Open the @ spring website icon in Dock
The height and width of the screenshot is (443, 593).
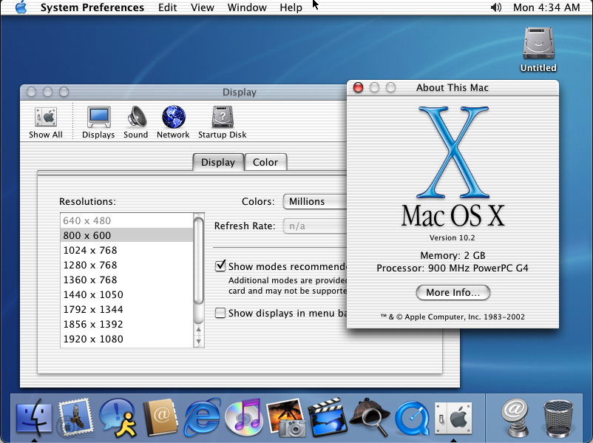515,418
